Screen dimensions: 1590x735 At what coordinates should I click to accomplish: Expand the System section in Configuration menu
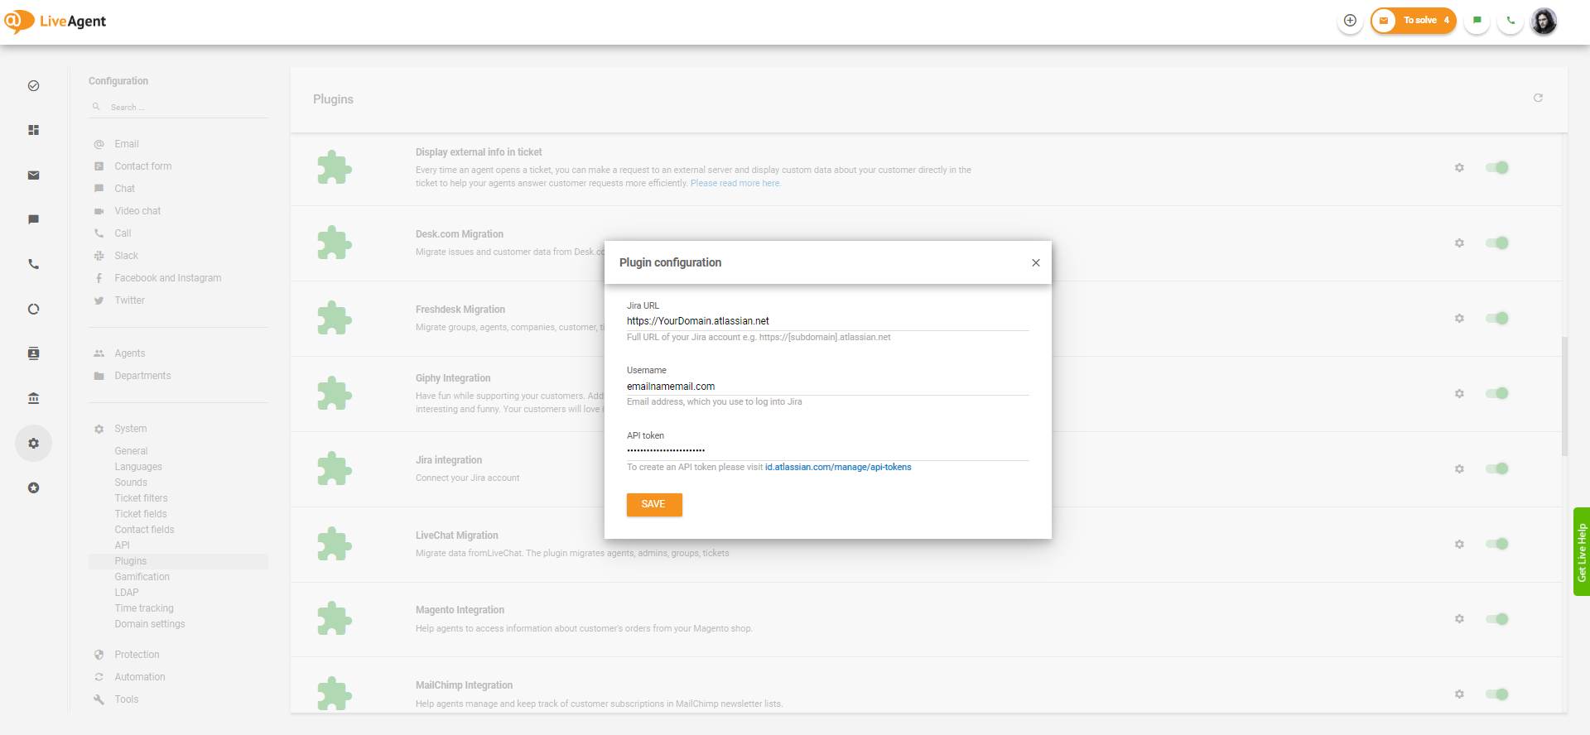pos(131,429)
